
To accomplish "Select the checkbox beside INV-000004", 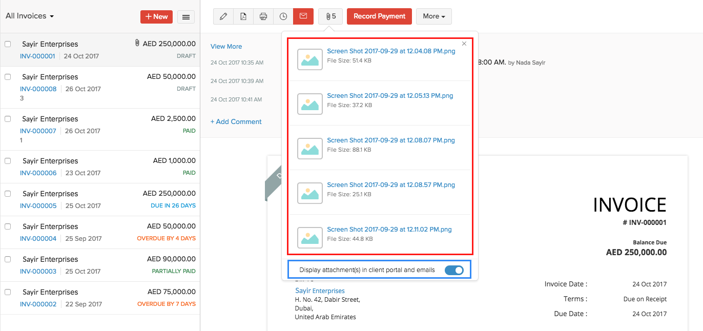I will tap(8, 226).
